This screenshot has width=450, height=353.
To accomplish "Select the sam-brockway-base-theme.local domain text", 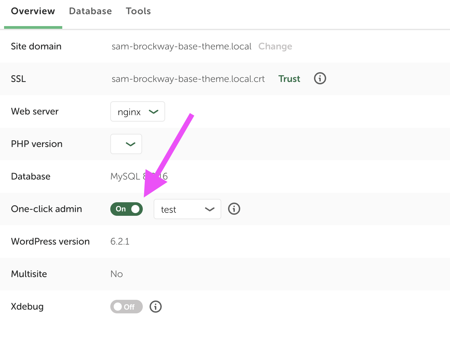I will tap(181, 46).
